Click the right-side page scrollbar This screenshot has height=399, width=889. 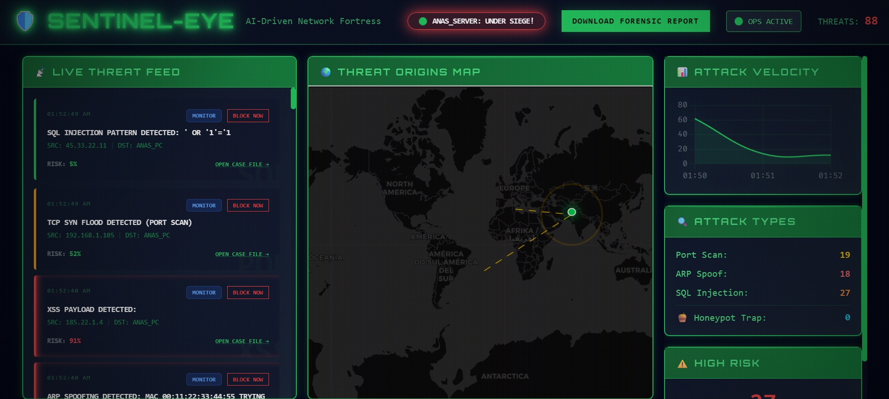click(x=864, y=208)
